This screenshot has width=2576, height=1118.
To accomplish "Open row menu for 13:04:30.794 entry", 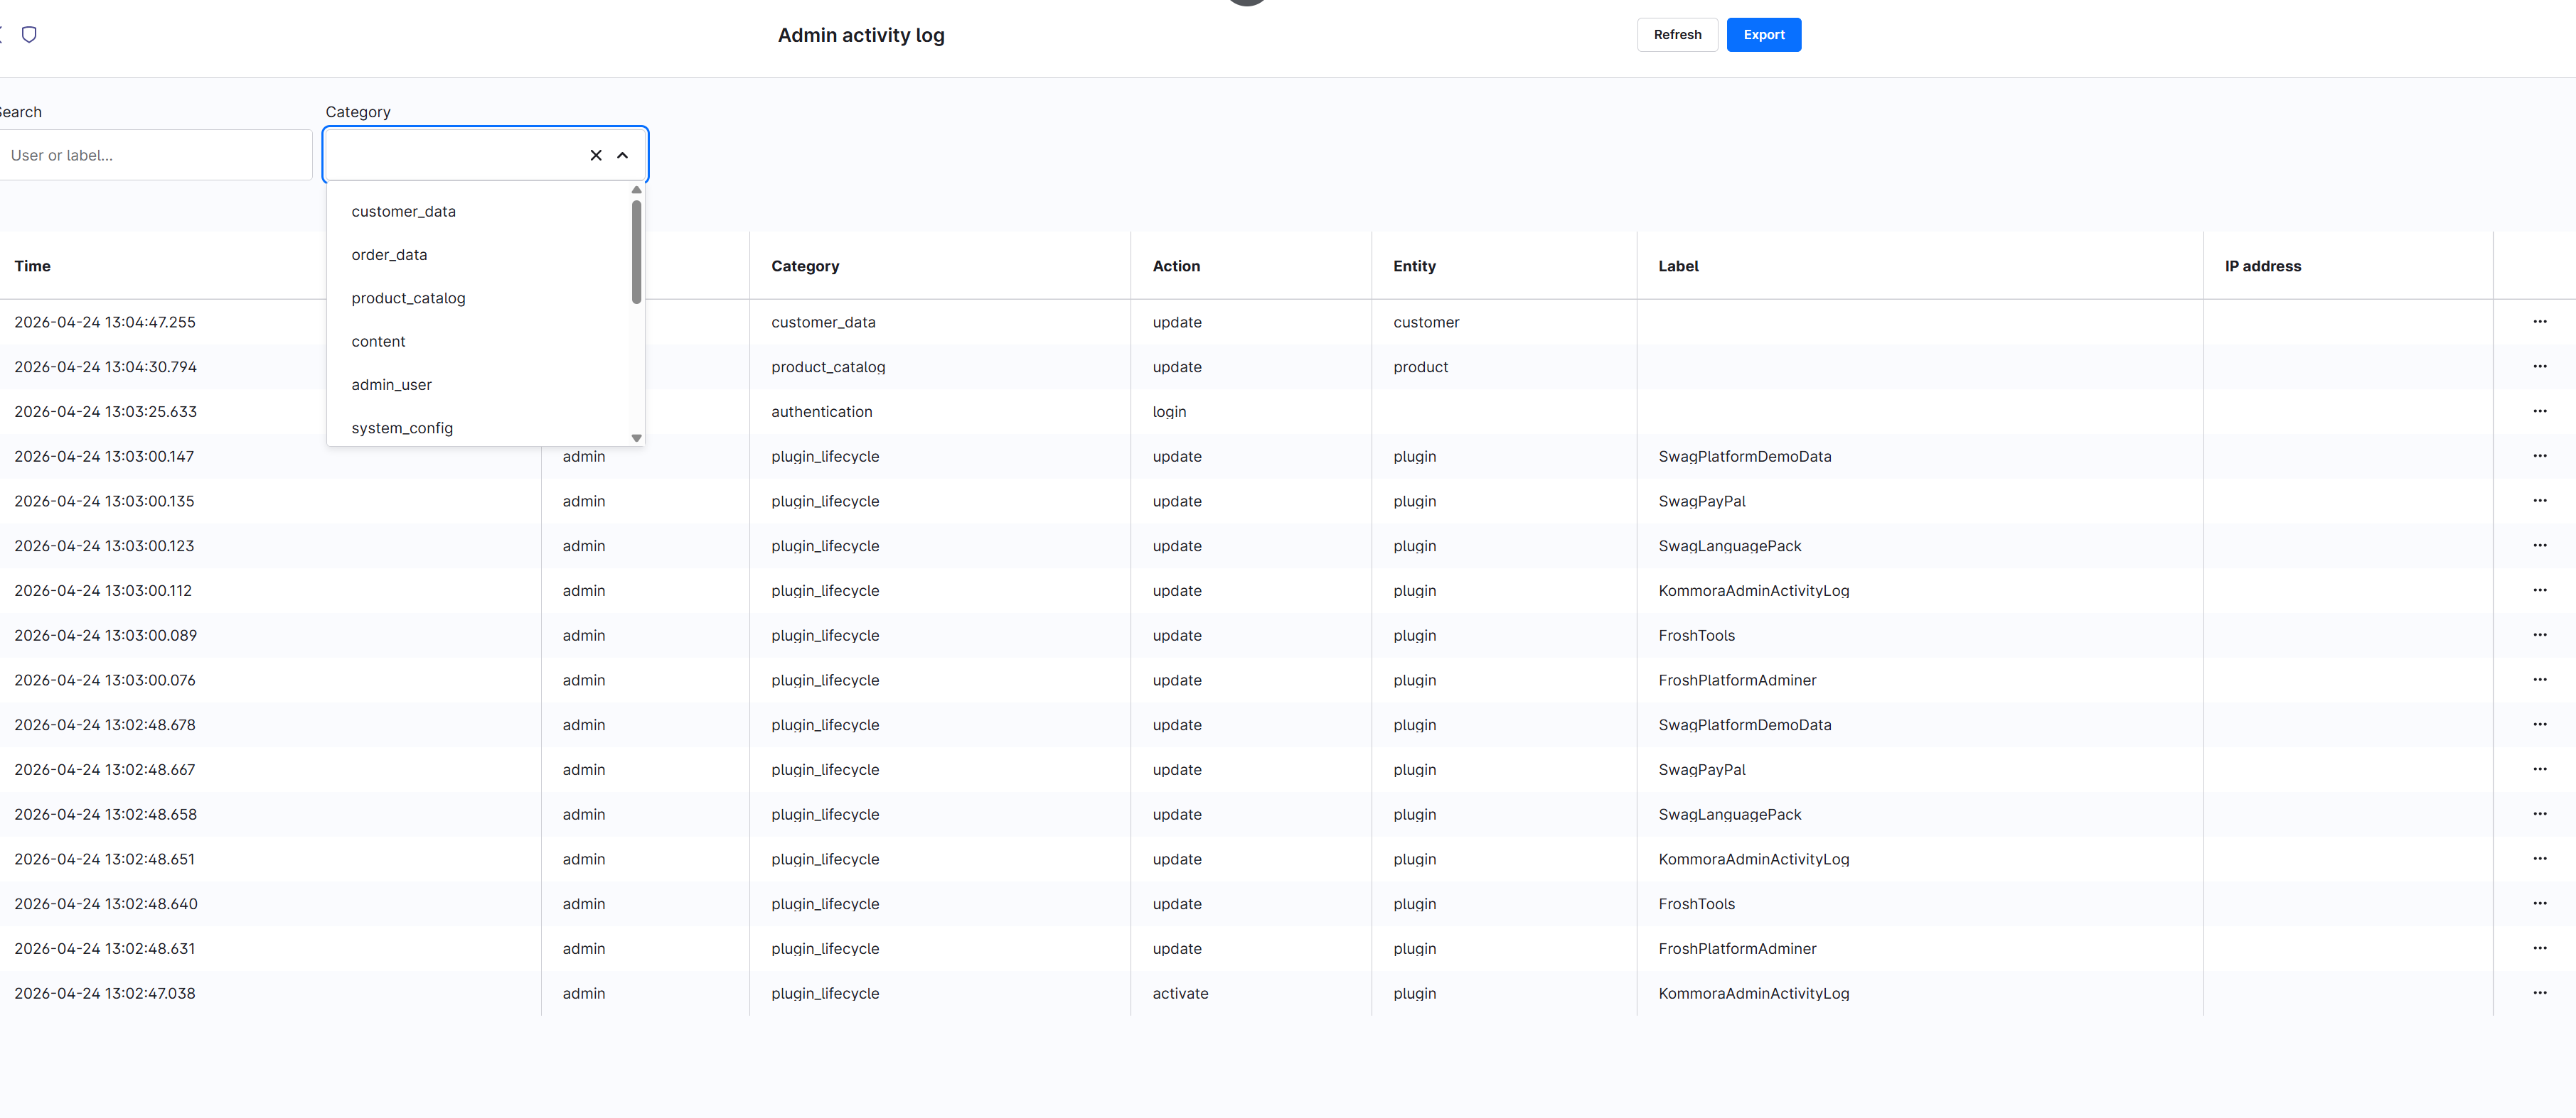I will (2539, 367).
